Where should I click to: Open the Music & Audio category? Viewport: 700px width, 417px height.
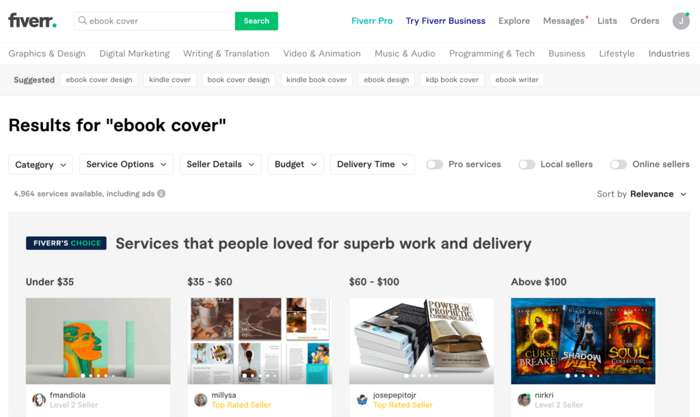405,53
